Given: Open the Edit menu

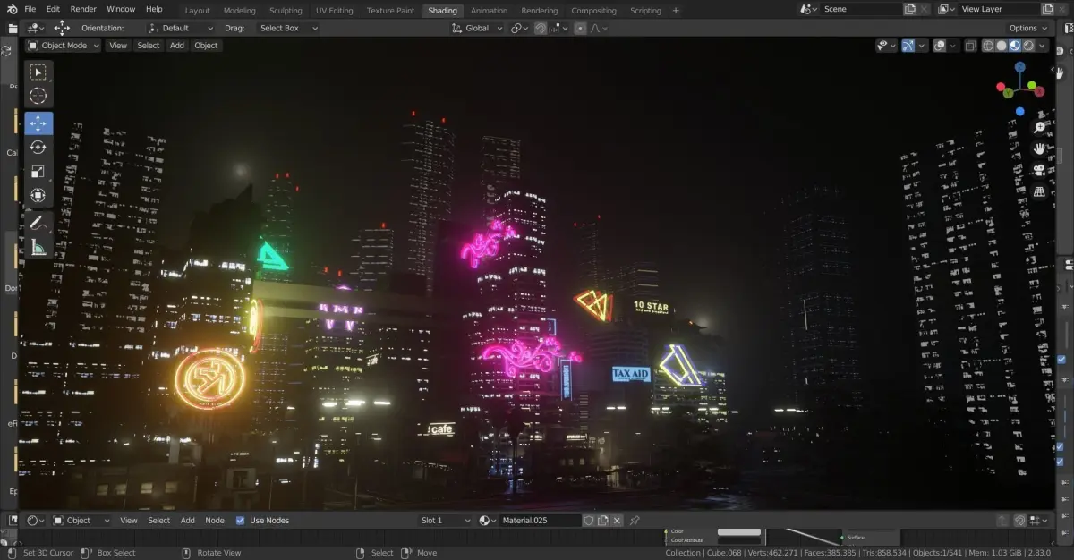Looking at the screenshot, I should coord(54,9).
